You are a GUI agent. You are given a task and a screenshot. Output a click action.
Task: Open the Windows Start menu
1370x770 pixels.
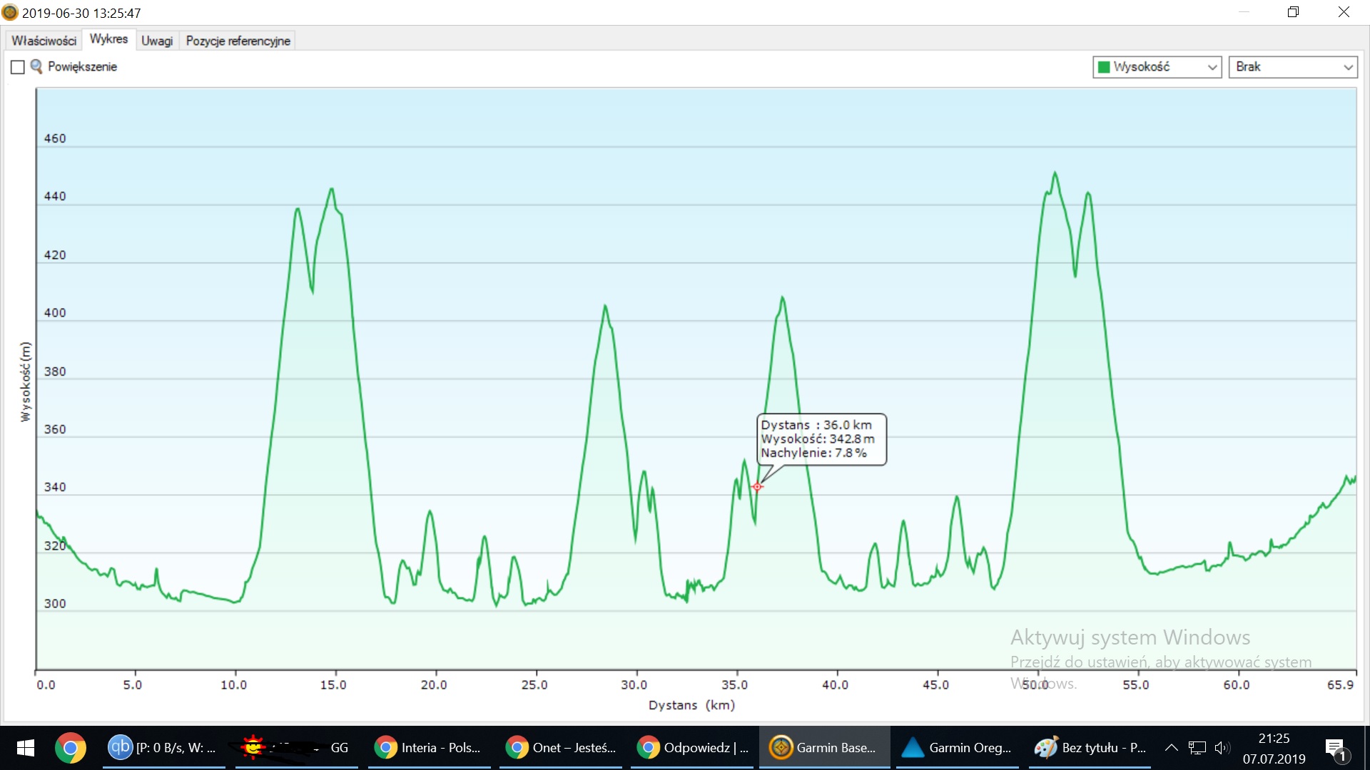click(26, 747)
